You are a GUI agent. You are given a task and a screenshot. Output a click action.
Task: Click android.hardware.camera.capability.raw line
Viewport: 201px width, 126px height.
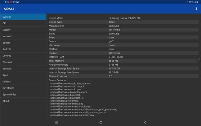(x=72, y=115)
